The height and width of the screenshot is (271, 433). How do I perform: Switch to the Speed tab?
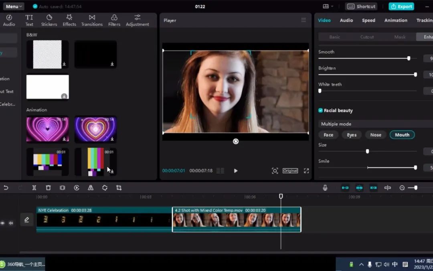coord(368,20)
